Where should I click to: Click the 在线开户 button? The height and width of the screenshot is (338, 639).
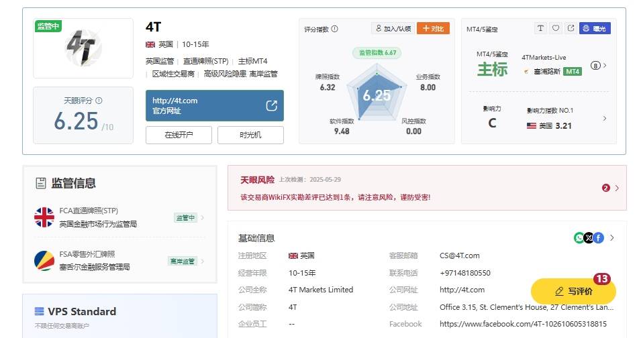click(179, 135)
